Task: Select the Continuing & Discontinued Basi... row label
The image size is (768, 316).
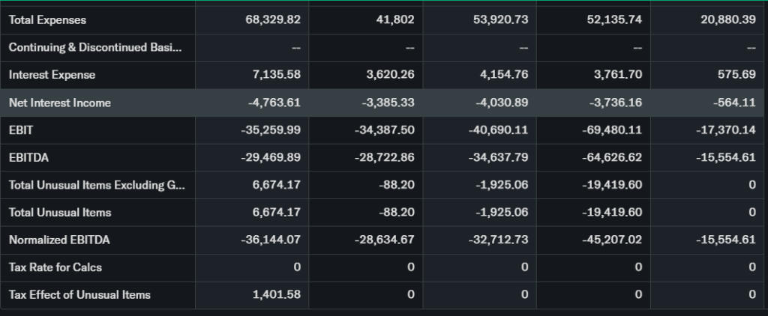Action: [x=94, y=47]
